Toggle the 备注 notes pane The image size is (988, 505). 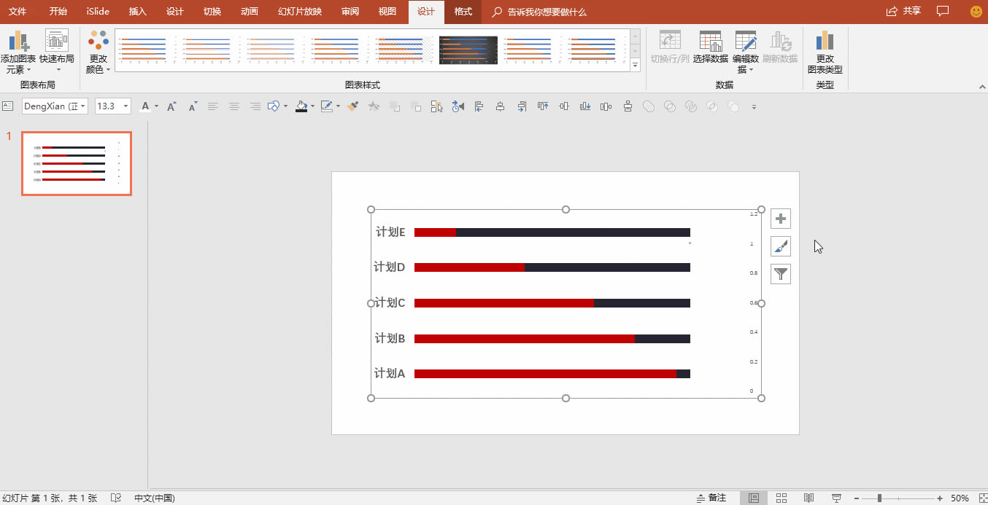pos(712,498)
